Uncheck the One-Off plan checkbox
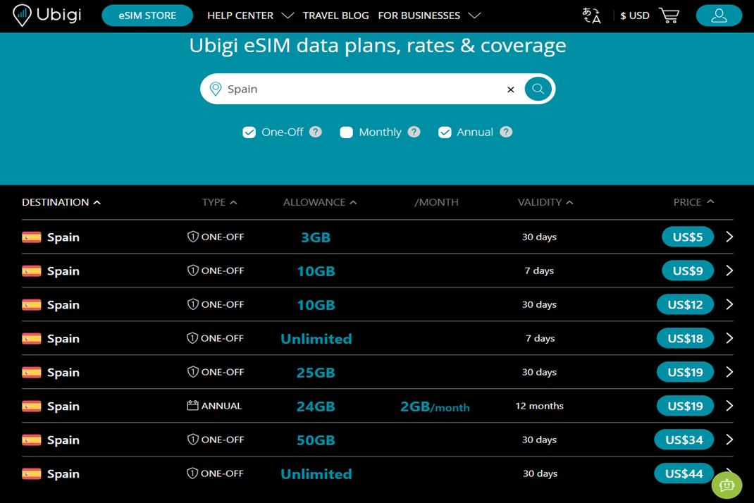Viewport: 754px width, 503px height. click(249, 132)
